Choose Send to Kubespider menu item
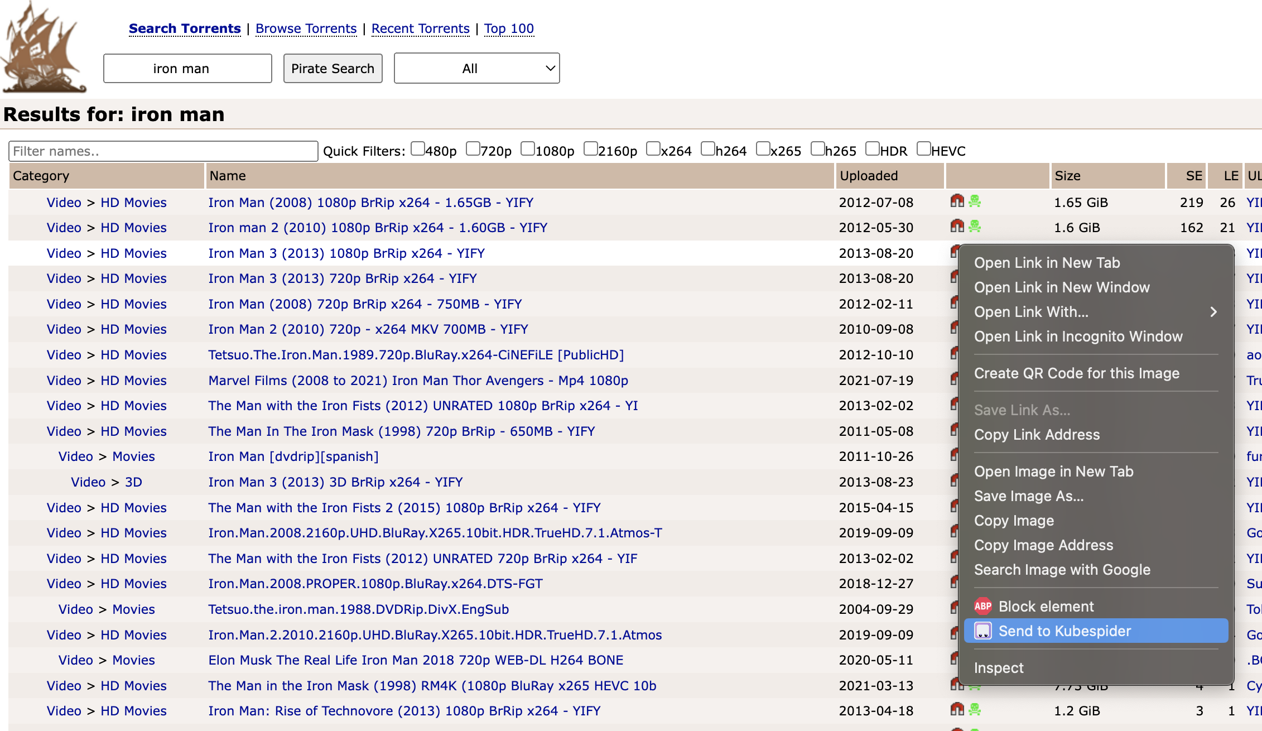 pos(1064,631)
